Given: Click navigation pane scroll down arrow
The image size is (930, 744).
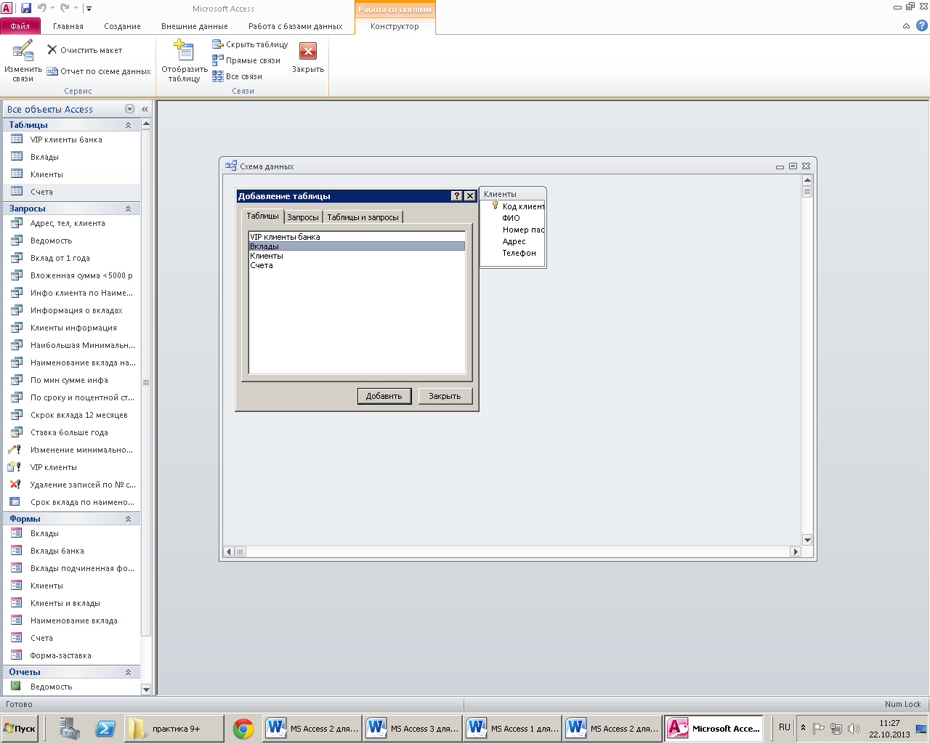Looking at the screenshot, I should click(146, 689).
